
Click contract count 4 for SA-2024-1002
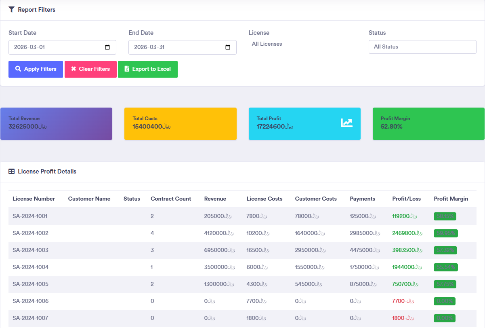click(152, 233)
